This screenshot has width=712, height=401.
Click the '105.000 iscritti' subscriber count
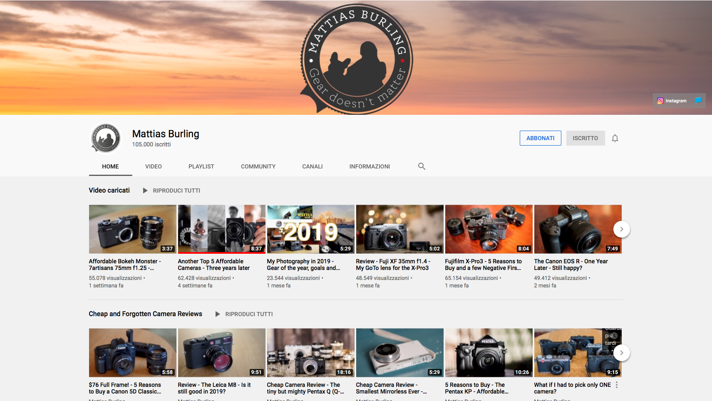151,144
